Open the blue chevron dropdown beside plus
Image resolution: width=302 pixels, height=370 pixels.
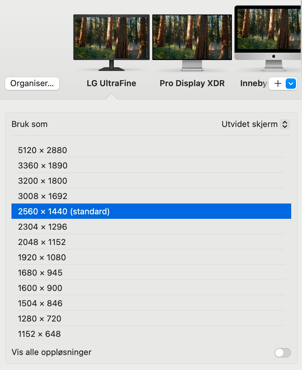pos(291,84)
